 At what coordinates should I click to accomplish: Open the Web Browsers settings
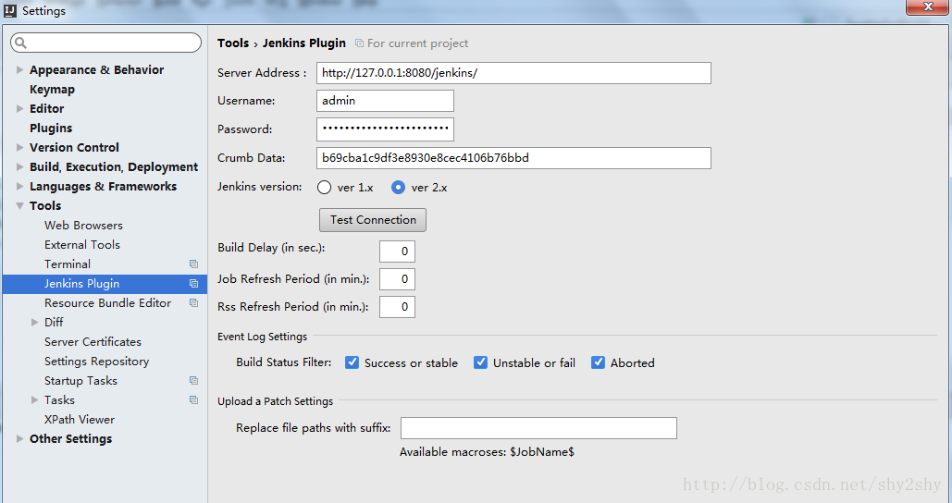pyautogui.click(x=84, y=225)
